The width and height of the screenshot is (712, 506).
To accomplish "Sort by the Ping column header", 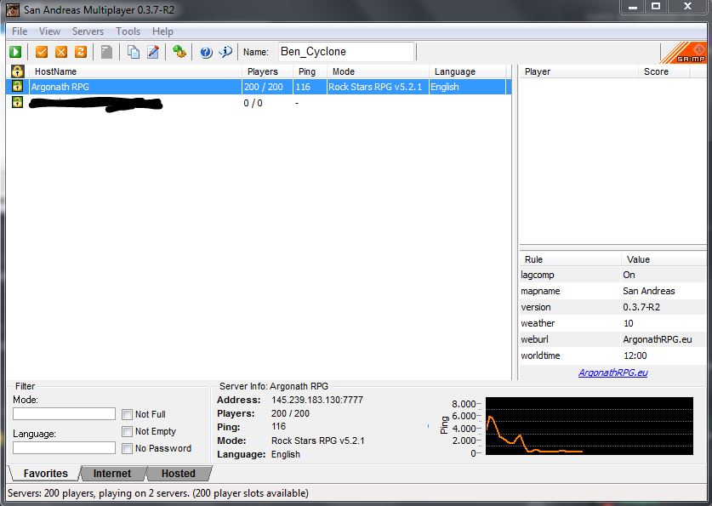I will pyautogui.click(x=310, y=71).
